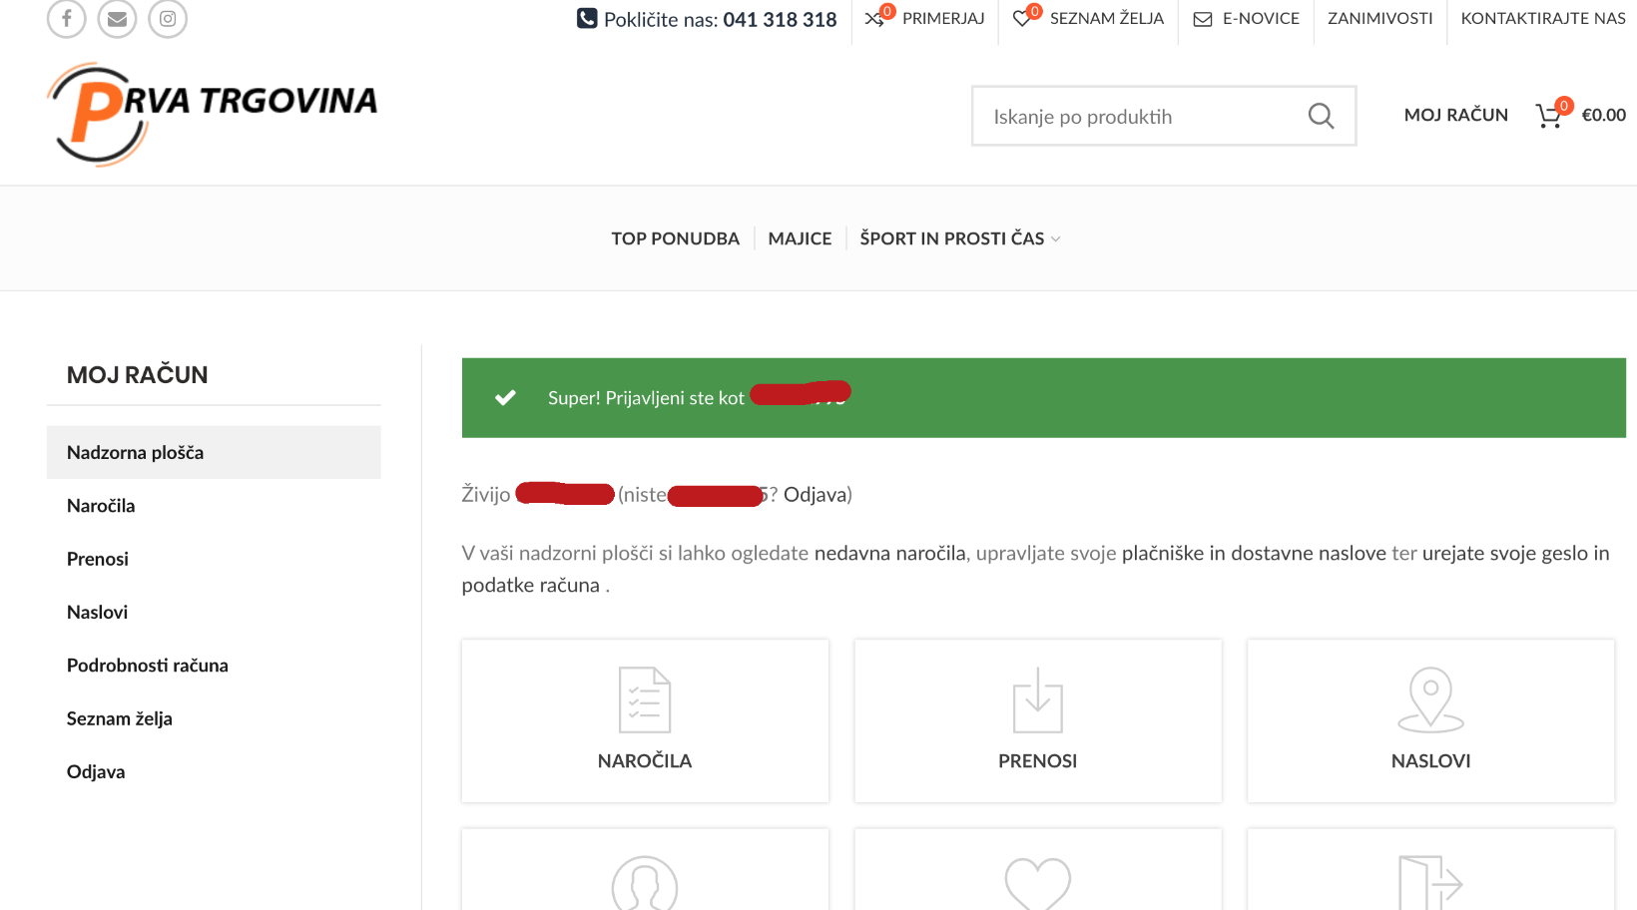This screenshot has height=910, width=1637.
Task: Click the Naročila document checklist icon
Action: click(x=645, y=699)
